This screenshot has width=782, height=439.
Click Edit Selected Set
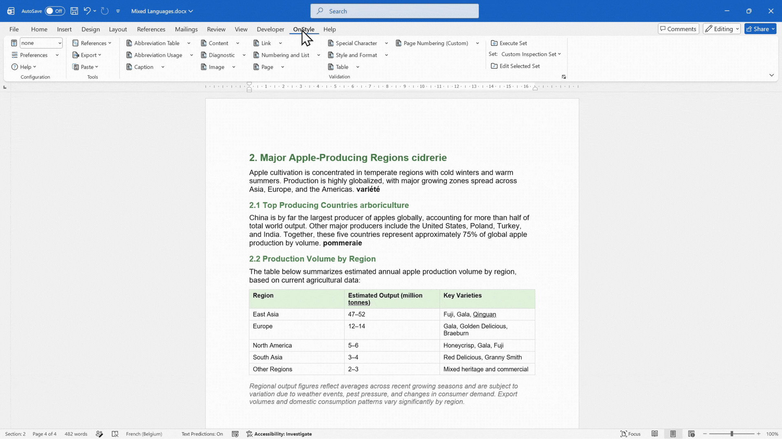[x=516, y=66]
